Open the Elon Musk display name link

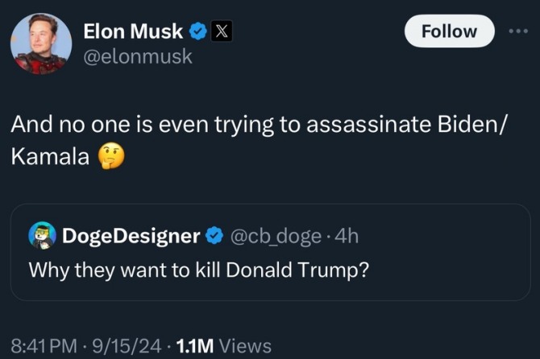133,31
